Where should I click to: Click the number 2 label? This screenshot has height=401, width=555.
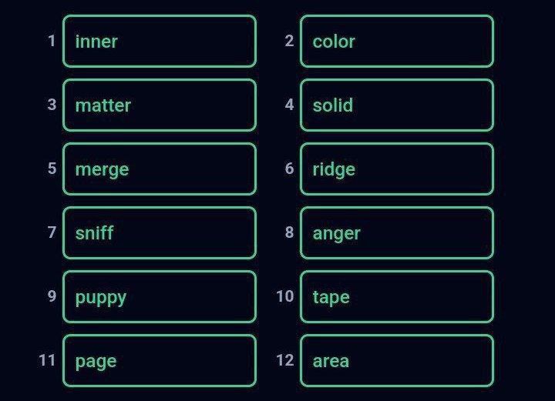(x=289, y=41)
